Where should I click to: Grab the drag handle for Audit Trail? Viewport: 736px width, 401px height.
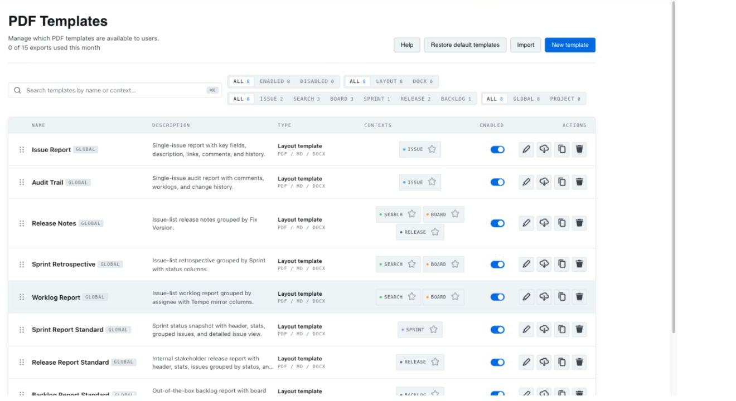point(22,182)
